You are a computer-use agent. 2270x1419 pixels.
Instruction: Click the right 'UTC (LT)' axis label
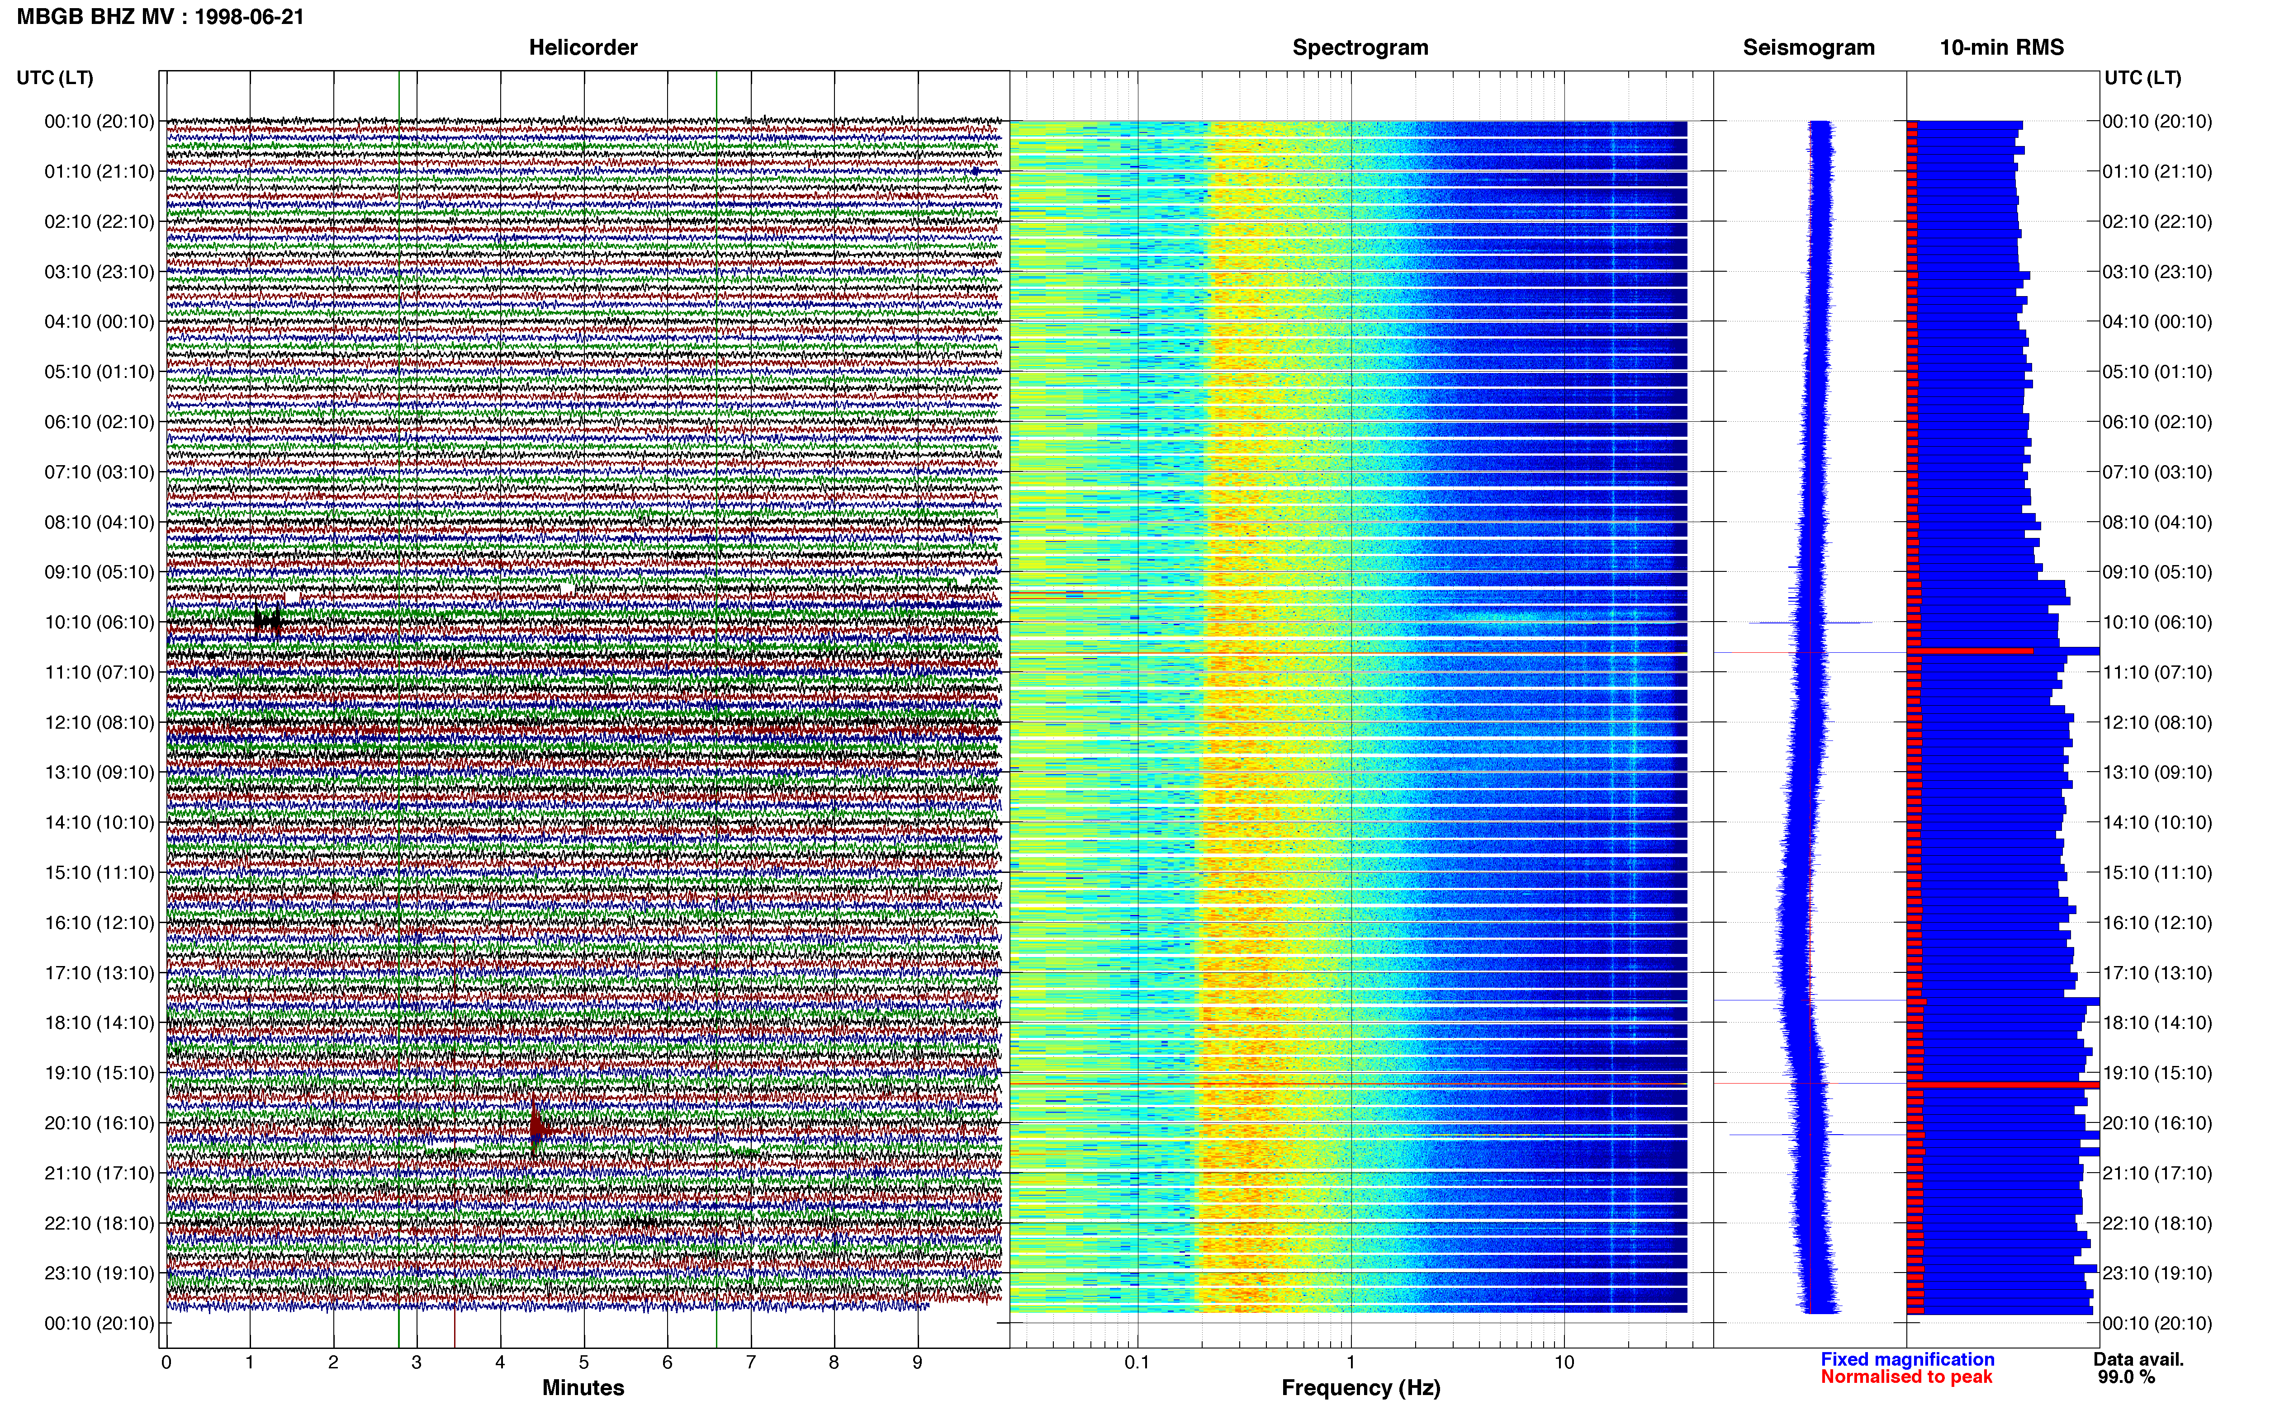(x=2142, y=78)
